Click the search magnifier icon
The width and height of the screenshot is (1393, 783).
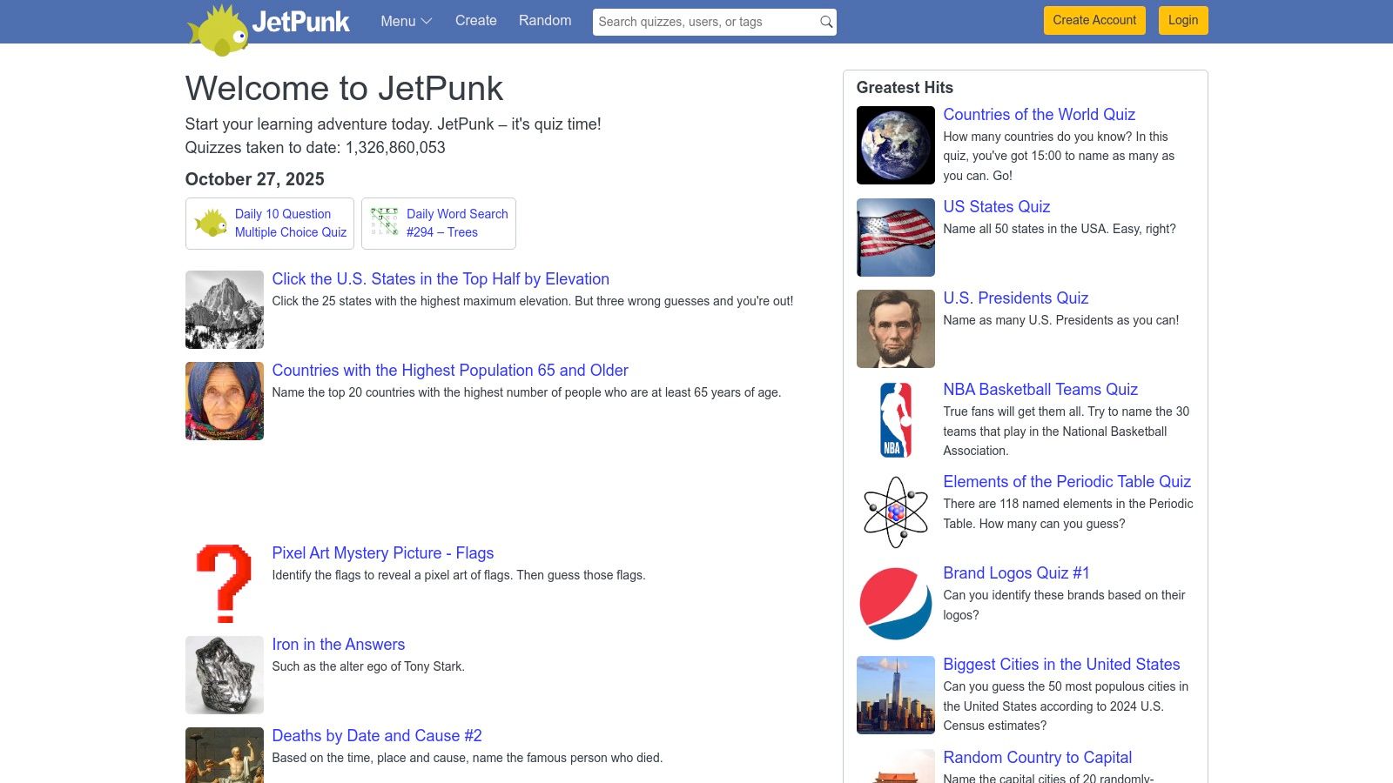coord(824,22)
